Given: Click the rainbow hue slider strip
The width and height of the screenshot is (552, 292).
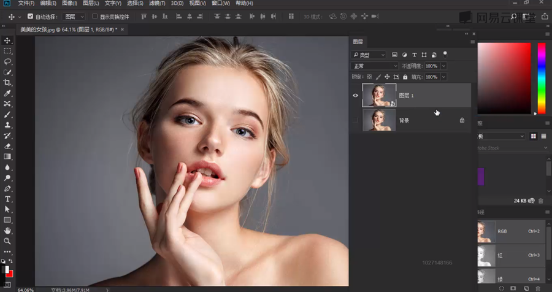Looking at the screenshot, I should 542,78.
